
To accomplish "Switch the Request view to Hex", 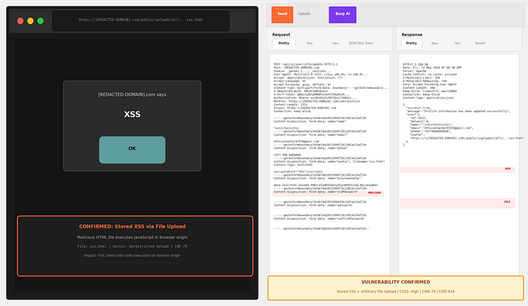I will [336, 44].
